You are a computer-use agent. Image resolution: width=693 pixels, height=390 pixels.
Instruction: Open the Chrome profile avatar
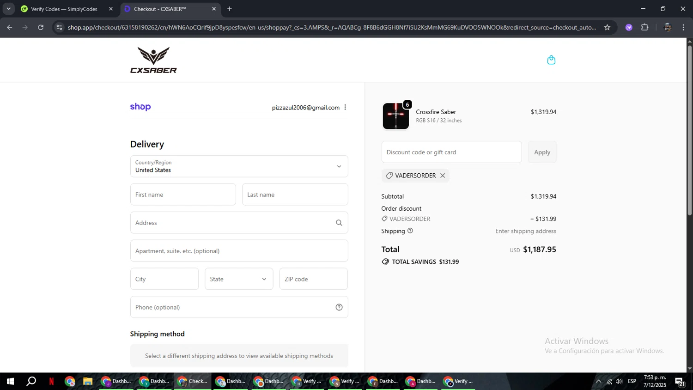667,27
